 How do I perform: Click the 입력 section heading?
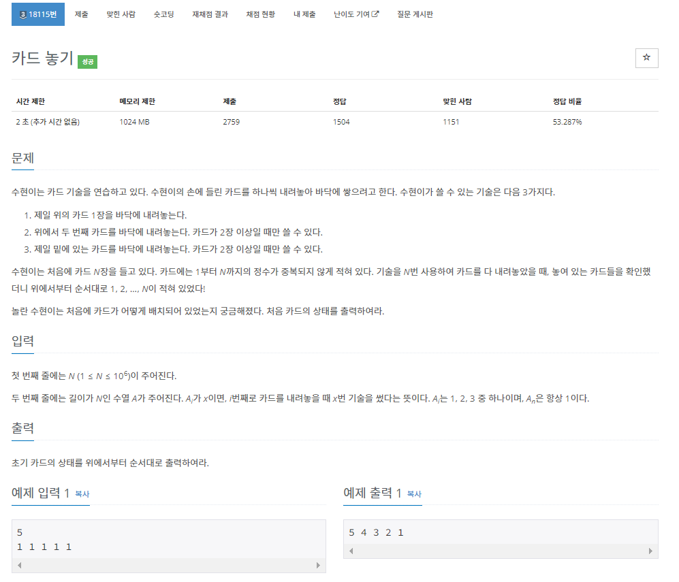click(22, 341)
